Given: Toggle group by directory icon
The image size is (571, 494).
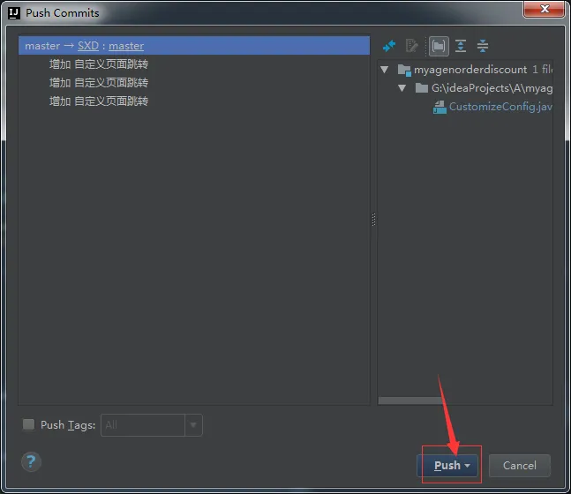Looking at the screenshot, I should point(439,46).
